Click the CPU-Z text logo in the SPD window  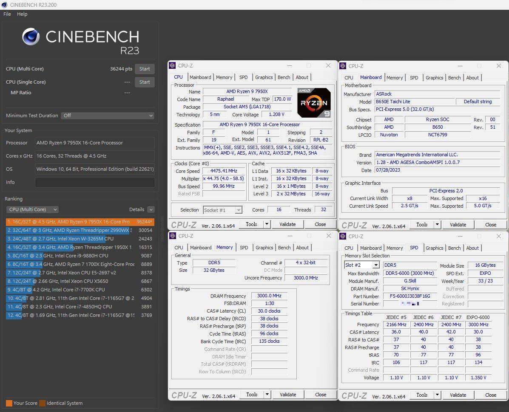click(354, 395)
